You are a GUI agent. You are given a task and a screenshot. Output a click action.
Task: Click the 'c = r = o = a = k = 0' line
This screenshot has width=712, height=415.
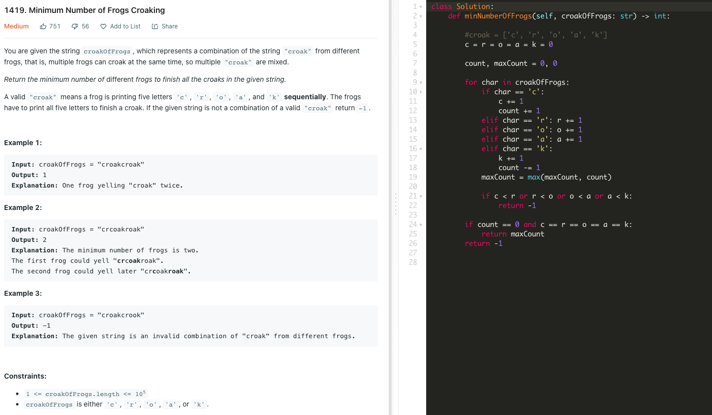509,44
